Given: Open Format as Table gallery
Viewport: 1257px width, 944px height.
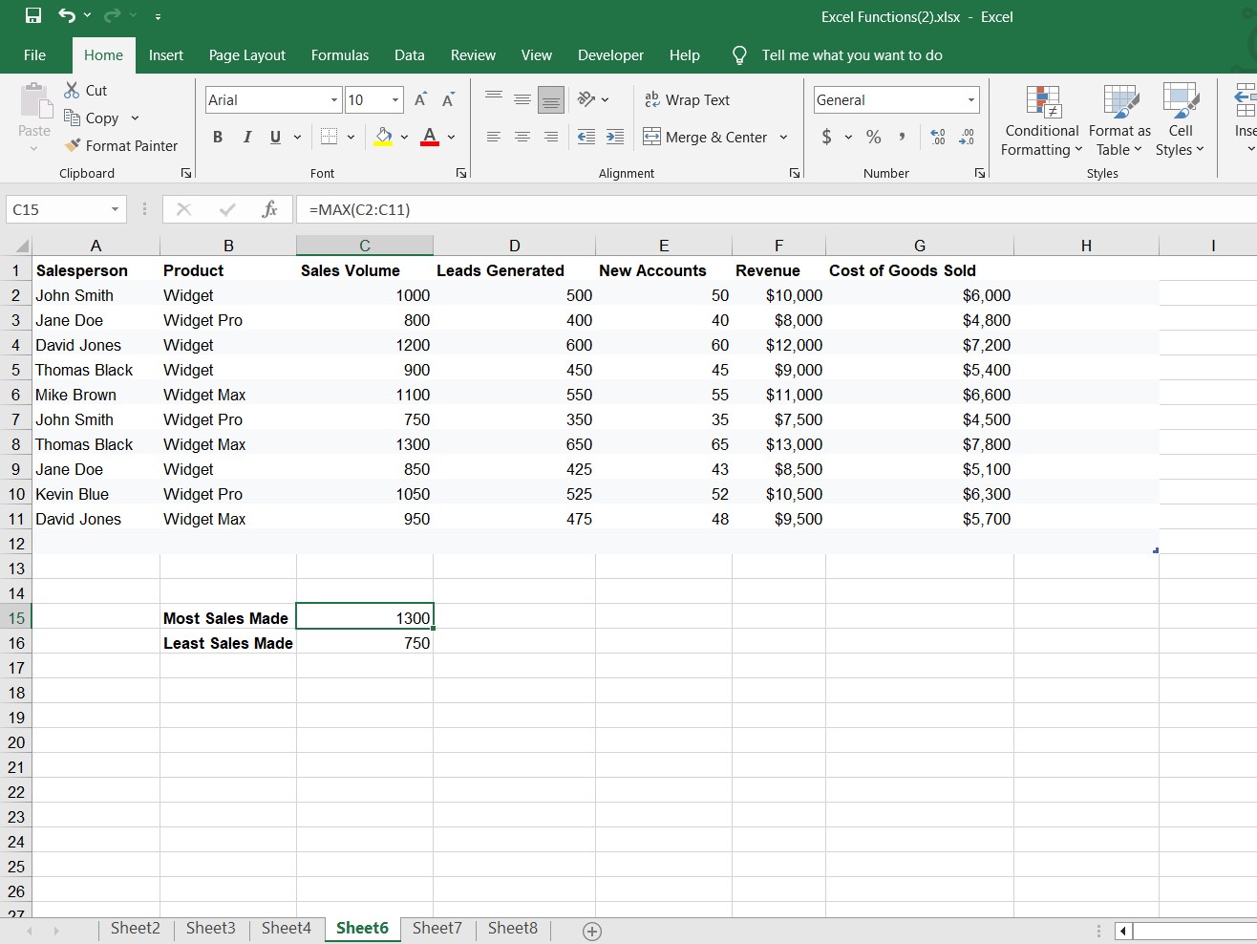Looking at the screenshot, I should pyautogui.click(x=1119, y=121).
